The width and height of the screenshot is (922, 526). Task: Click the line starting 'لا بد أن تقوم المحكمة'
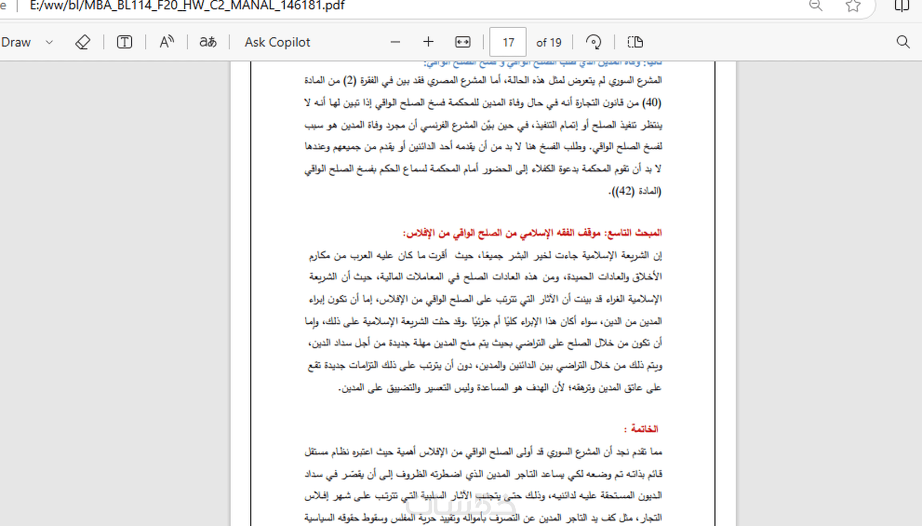[x=483, y=169]
